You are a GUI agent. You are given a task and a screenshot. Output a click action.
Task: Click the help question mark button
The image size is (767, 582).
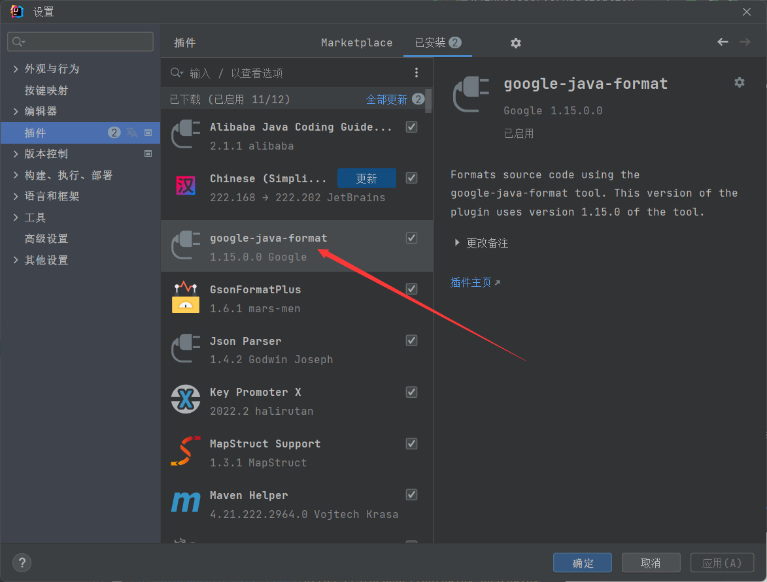click(22, 562)
